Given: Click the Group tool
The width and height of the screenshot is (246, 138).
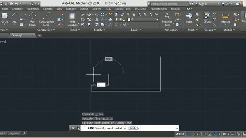Looking at the screenshot, I should (x=208, y=18).
